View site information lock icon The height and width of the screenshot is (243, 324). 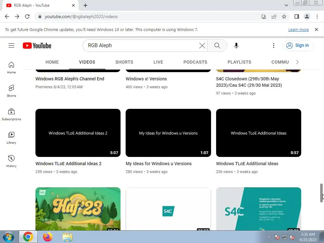(x=40, y=16)
